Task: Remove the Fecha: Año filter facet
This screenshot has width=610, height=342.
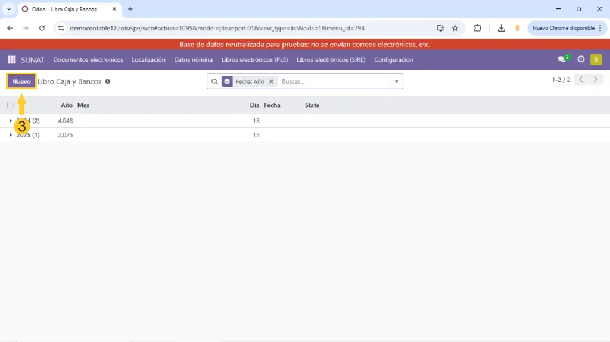Action: coord(271,81)
